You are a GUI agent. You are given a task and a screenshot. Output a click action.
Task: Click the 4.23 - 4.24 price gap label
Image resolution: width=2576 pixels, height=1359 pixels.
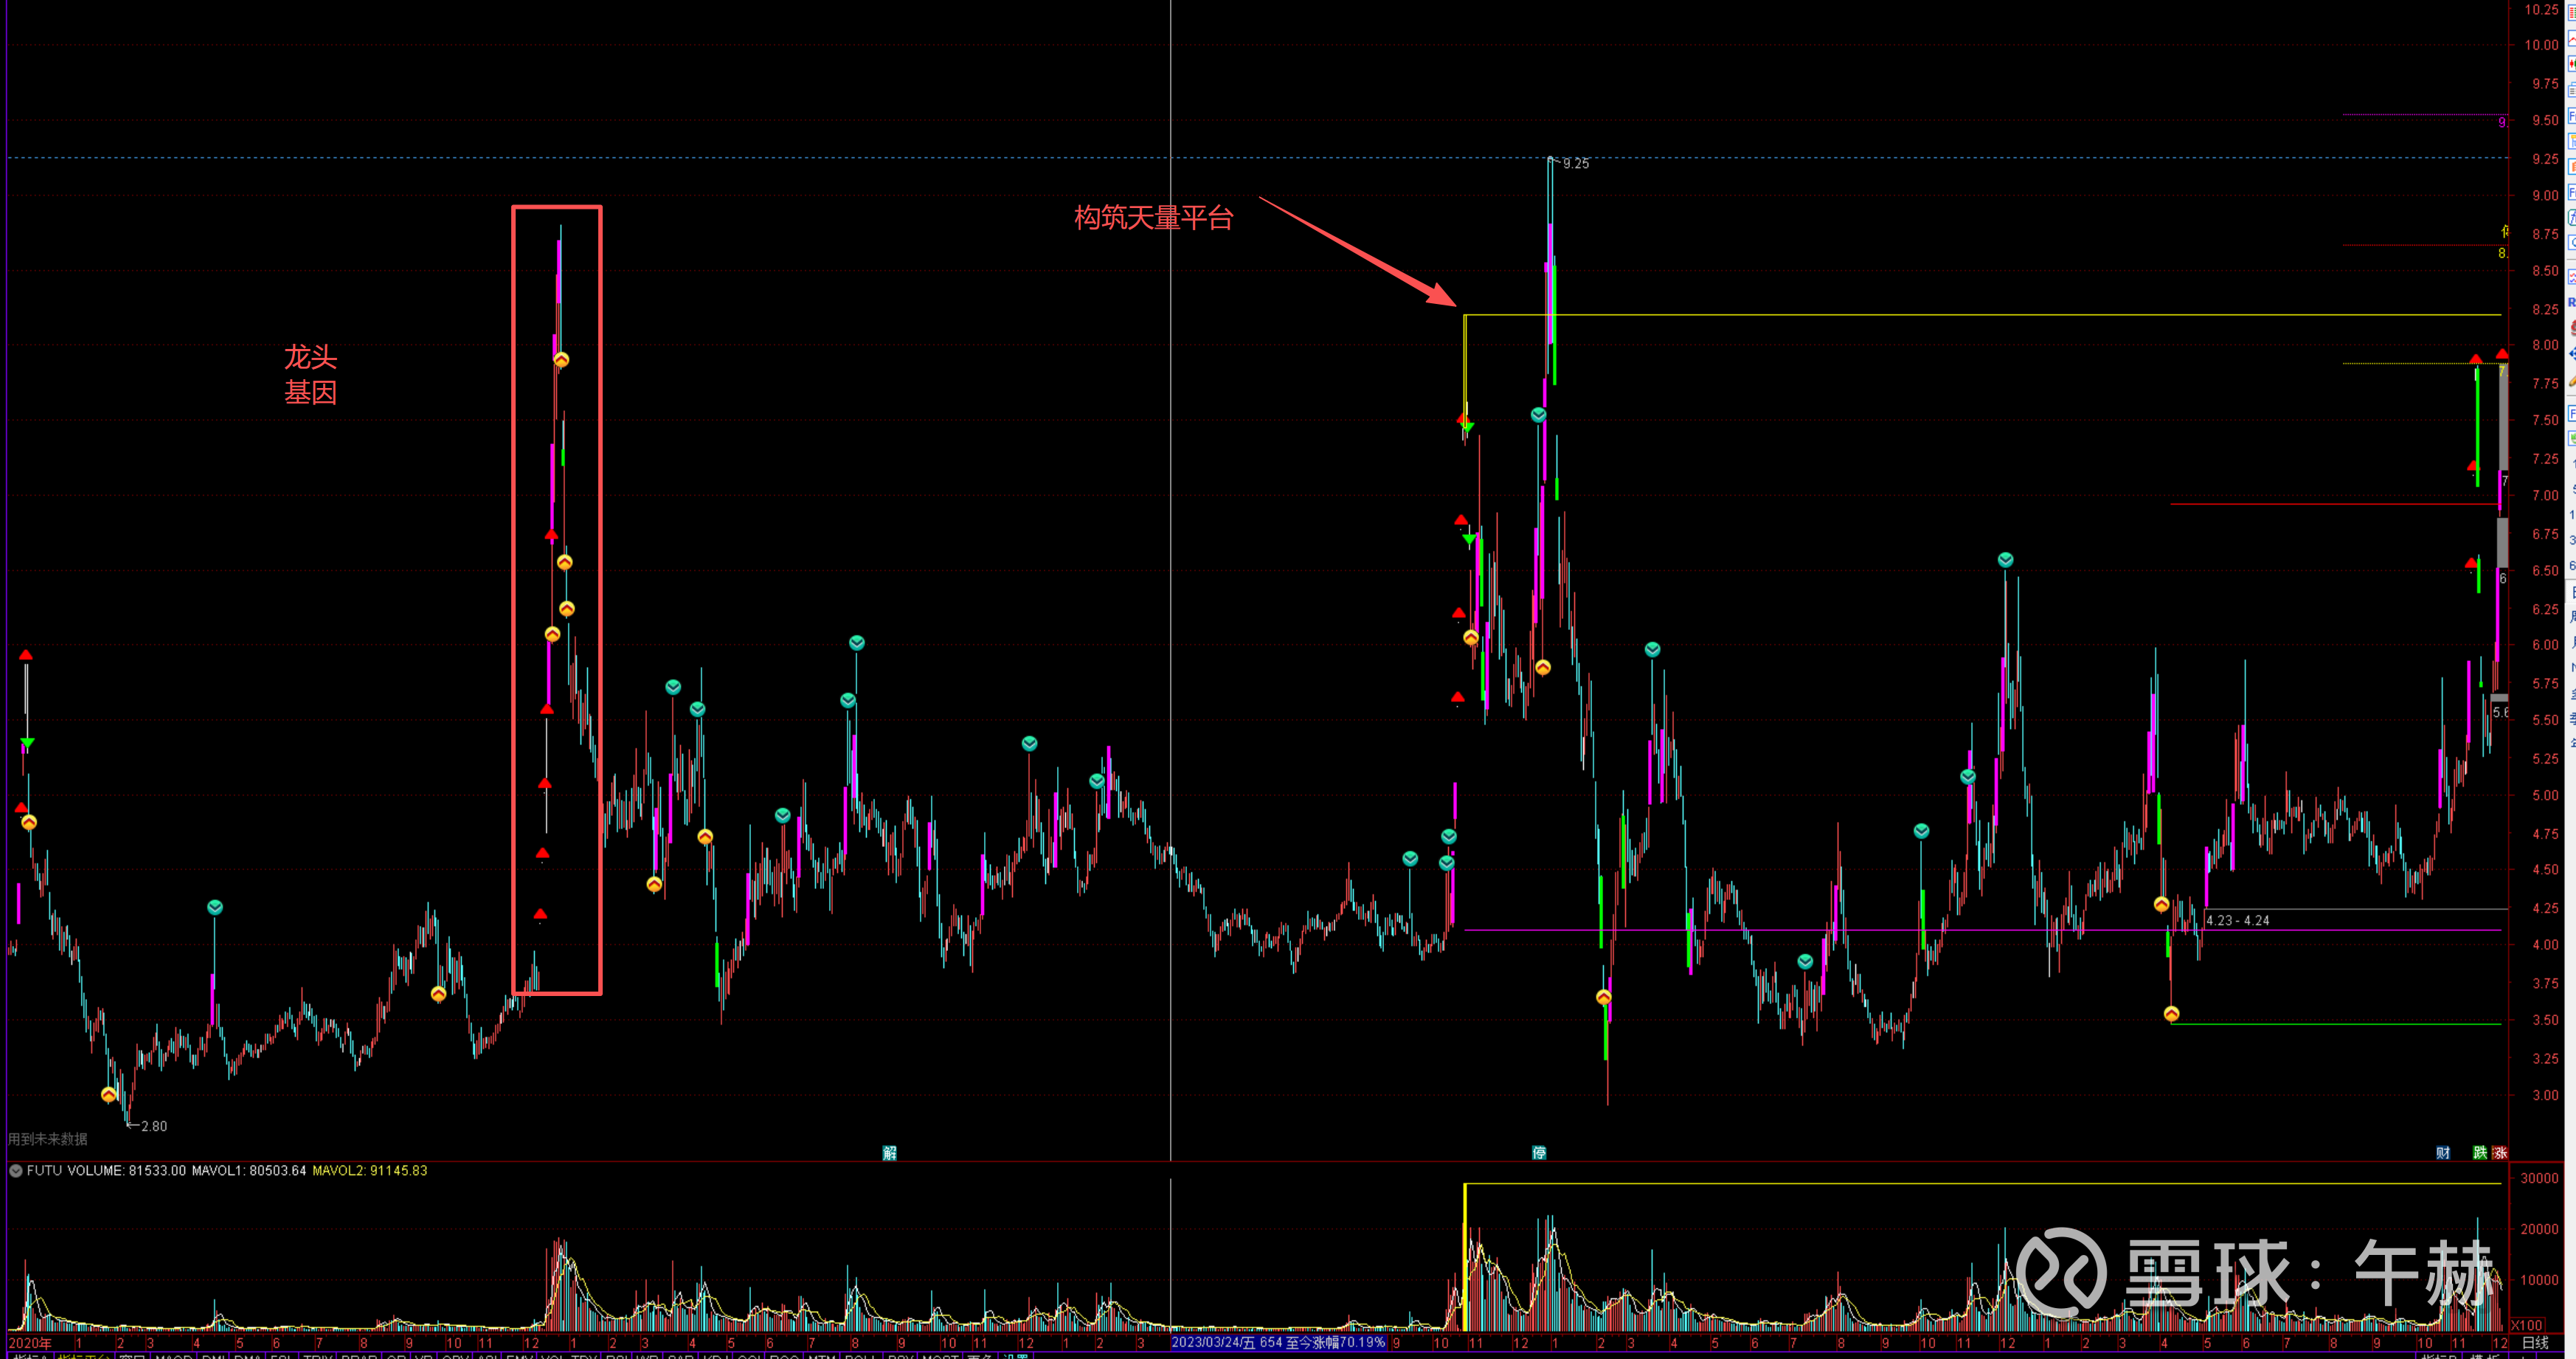point(2237,920)
